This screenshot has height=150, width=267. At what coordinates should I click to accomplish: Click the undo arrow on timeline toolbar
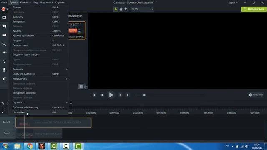3,103
